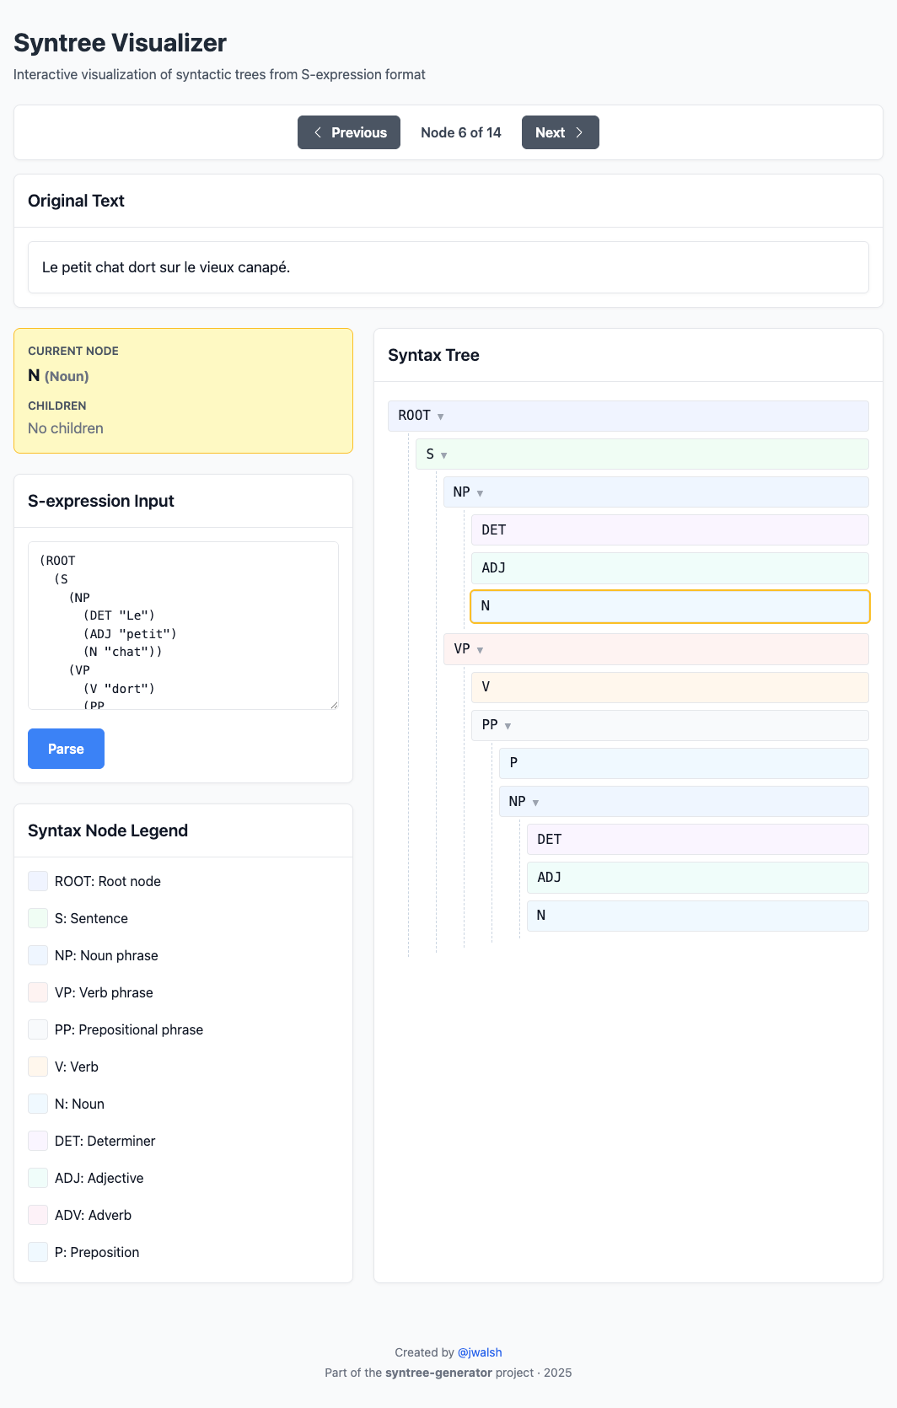Select the P preposition tree node

pos(683,763)
